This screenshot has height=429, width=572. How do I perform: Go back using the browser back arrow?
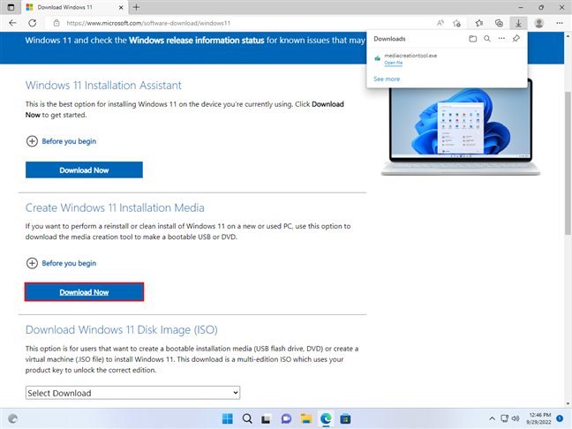click(12, 23)
